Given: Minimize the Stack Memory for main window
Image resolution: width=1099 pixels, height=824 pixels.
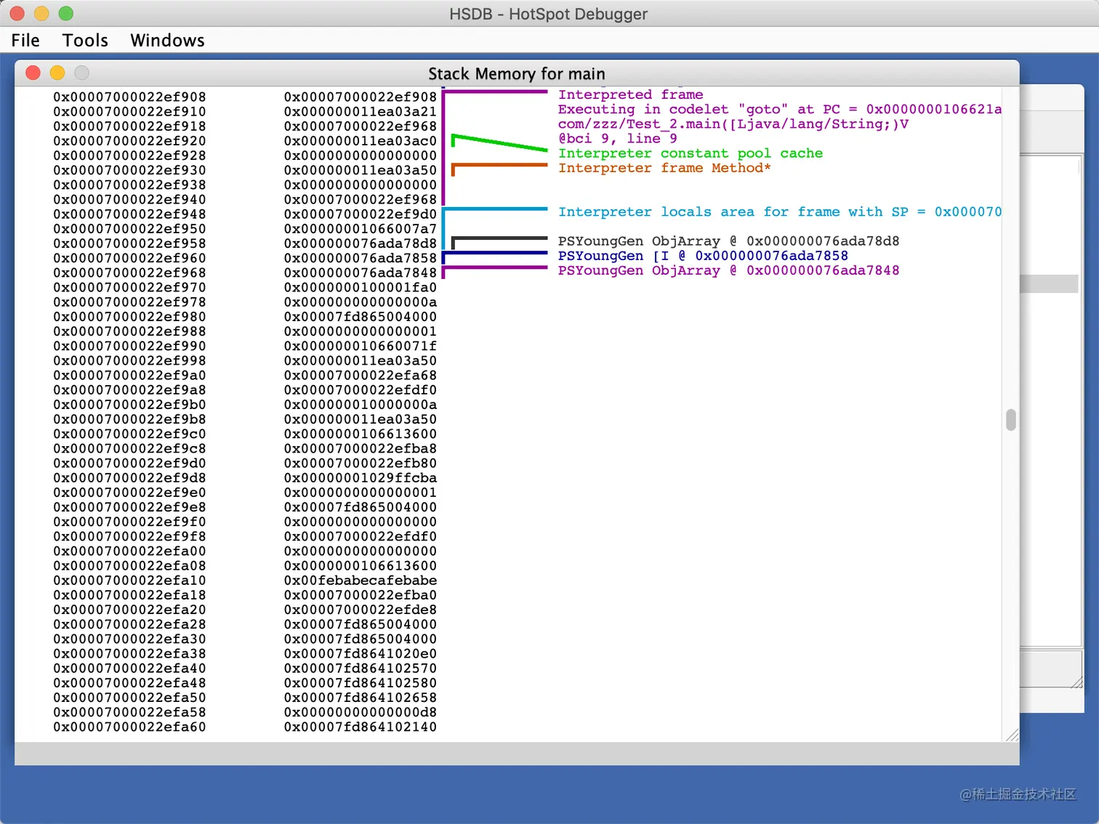Looking at the screenshot, I should click(x=57, y=73).
